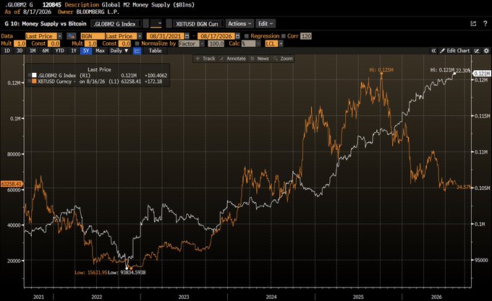The image size is (492, 301).
Task: Click the 2024 year label on time axis
Action: 271,297
